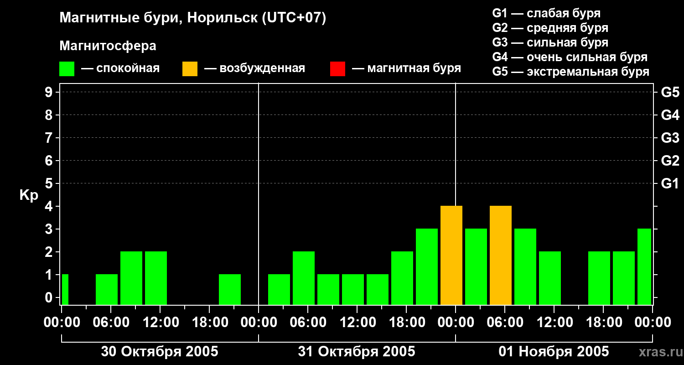Click the 'G2' label on the right axis

point(670,161)
